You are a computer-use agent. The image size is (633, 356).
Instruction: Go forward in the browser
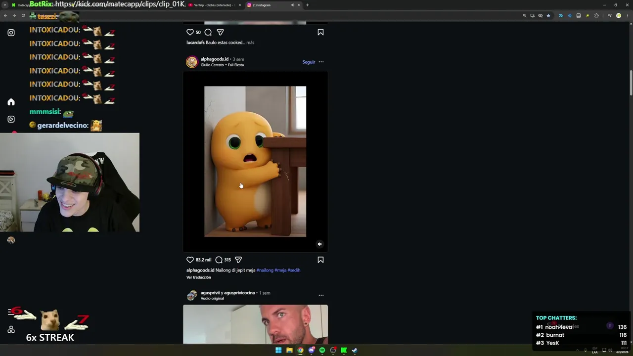click(14, 15)
